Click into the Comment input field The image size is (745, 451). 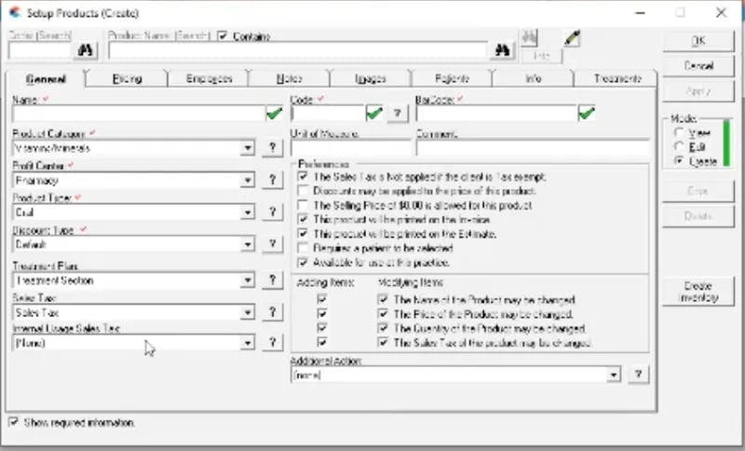(x=533, y=148)
